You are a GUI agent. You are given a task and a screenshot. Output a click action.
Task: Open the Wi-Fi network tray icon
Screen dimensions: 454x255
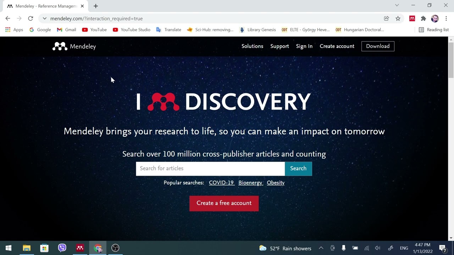(x=367, y=248)
